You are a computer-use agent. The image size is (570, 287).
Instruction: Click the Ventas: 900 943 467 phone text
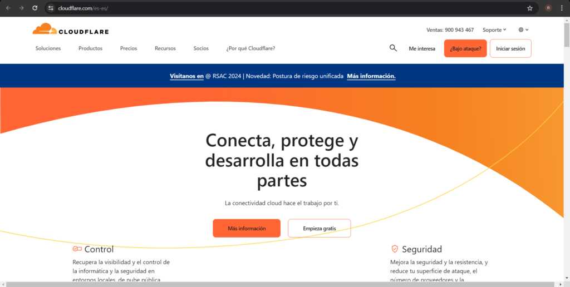pyautogui.click(x=450, y=30)
